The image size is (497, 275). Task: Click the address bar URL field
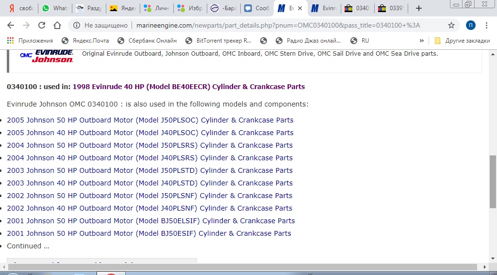click(x=272, y=25)
